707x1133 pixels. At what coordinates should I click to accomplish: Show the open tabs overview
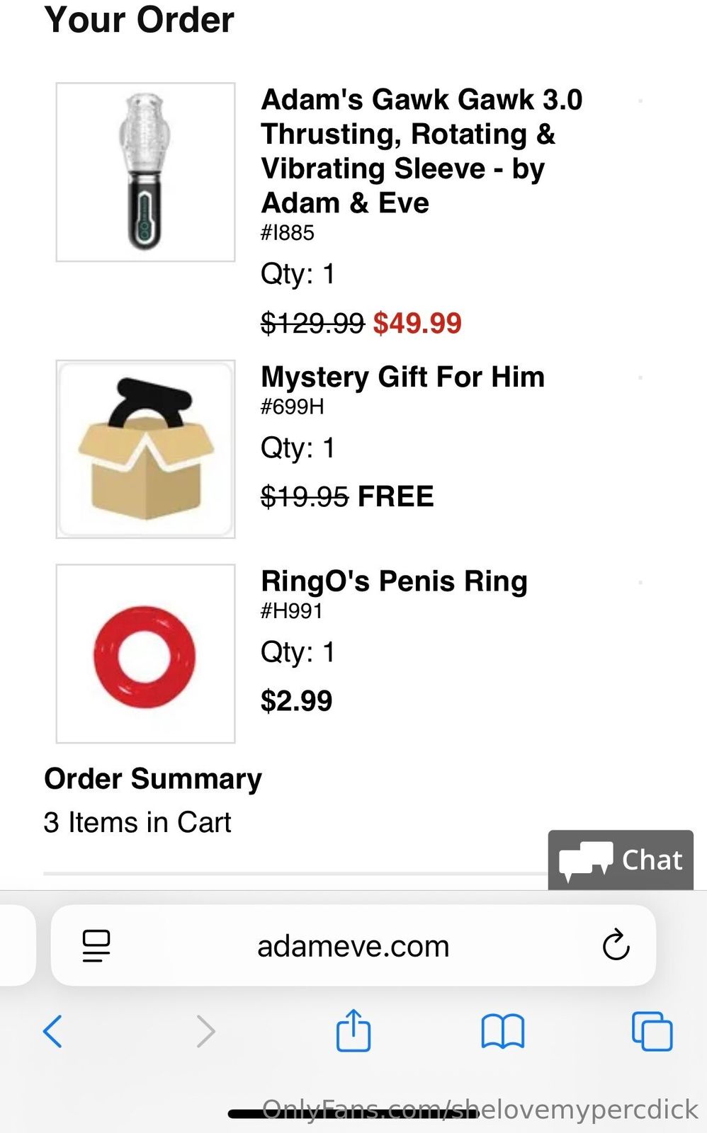[652, 1031]
